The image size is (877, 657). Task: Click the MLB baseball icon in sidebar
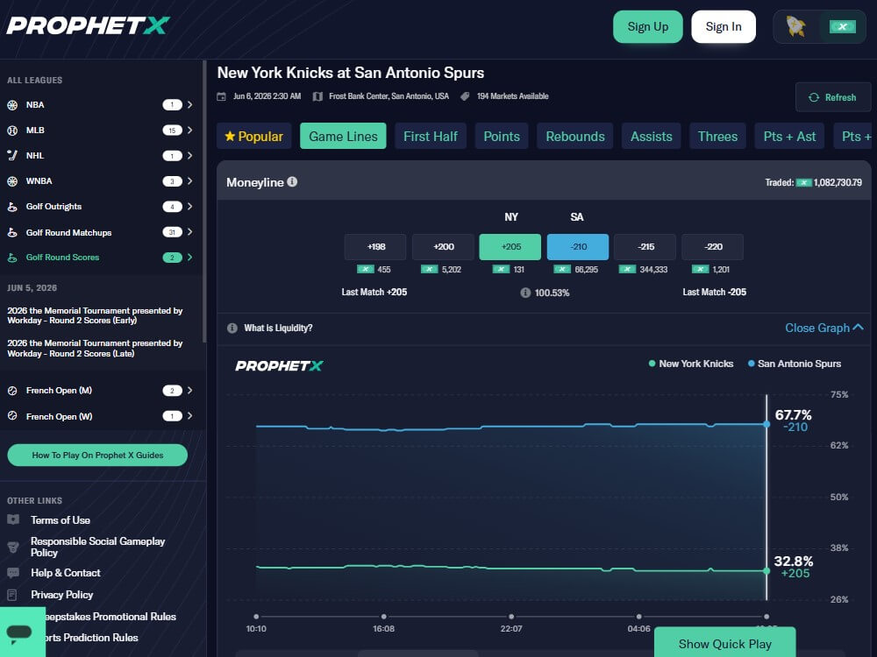pos(12,131)
